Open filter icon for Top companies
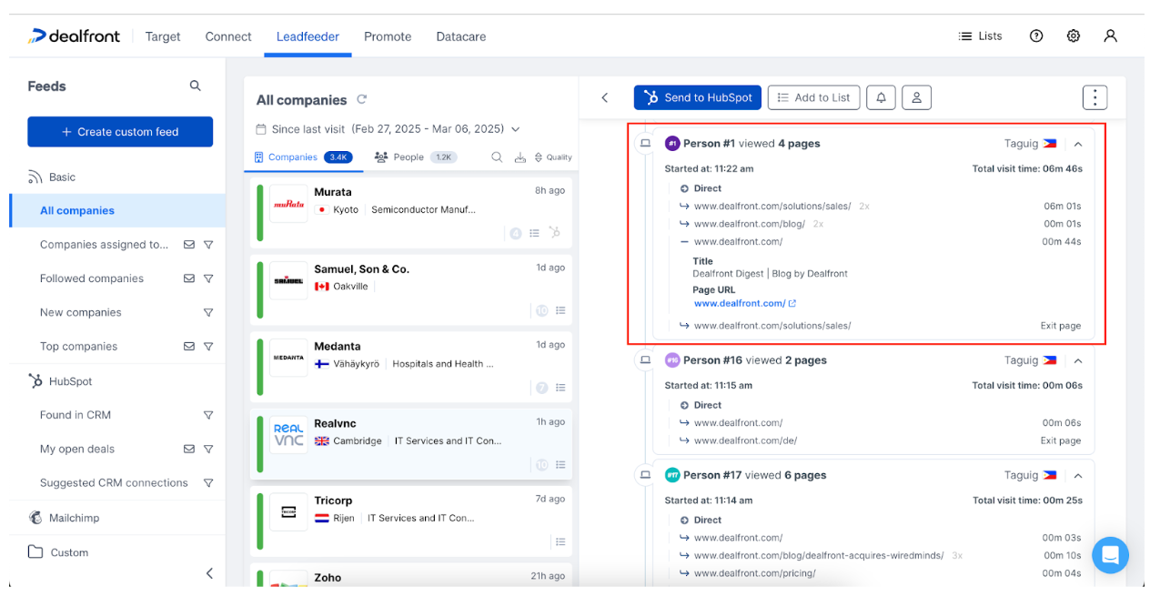 point(208,347)
